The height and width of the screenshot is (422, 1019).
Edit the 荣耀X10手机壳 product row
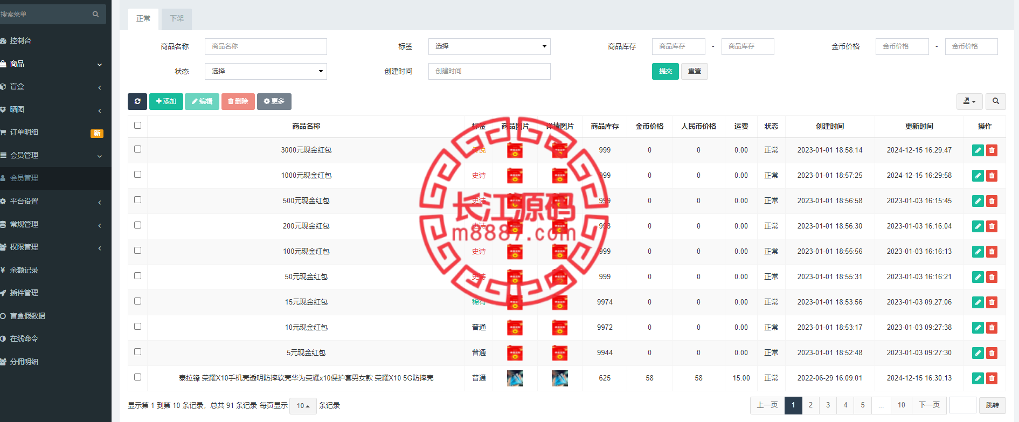[x=978, y=378]
